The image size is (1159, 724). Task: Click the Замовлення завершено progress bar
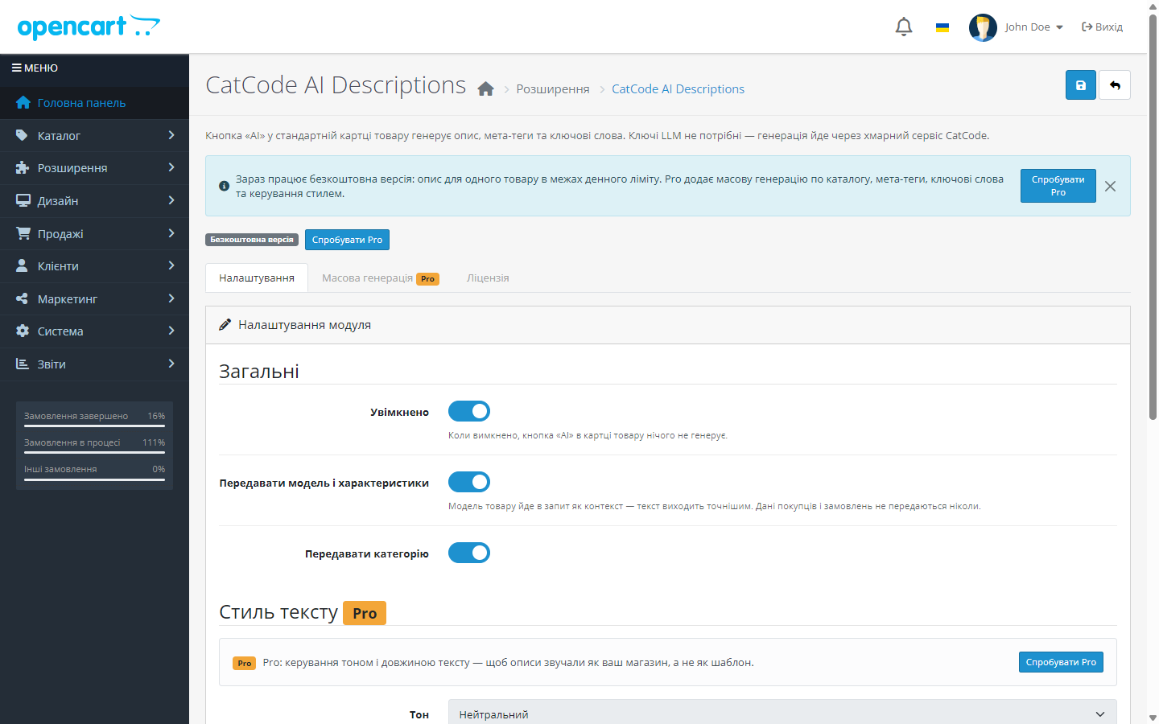[94, 426]
